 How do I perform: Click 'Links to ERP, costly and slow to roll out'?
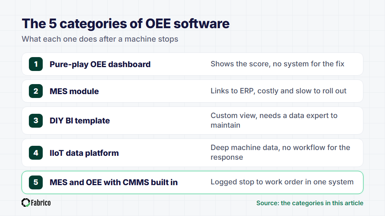click(278, 91)
